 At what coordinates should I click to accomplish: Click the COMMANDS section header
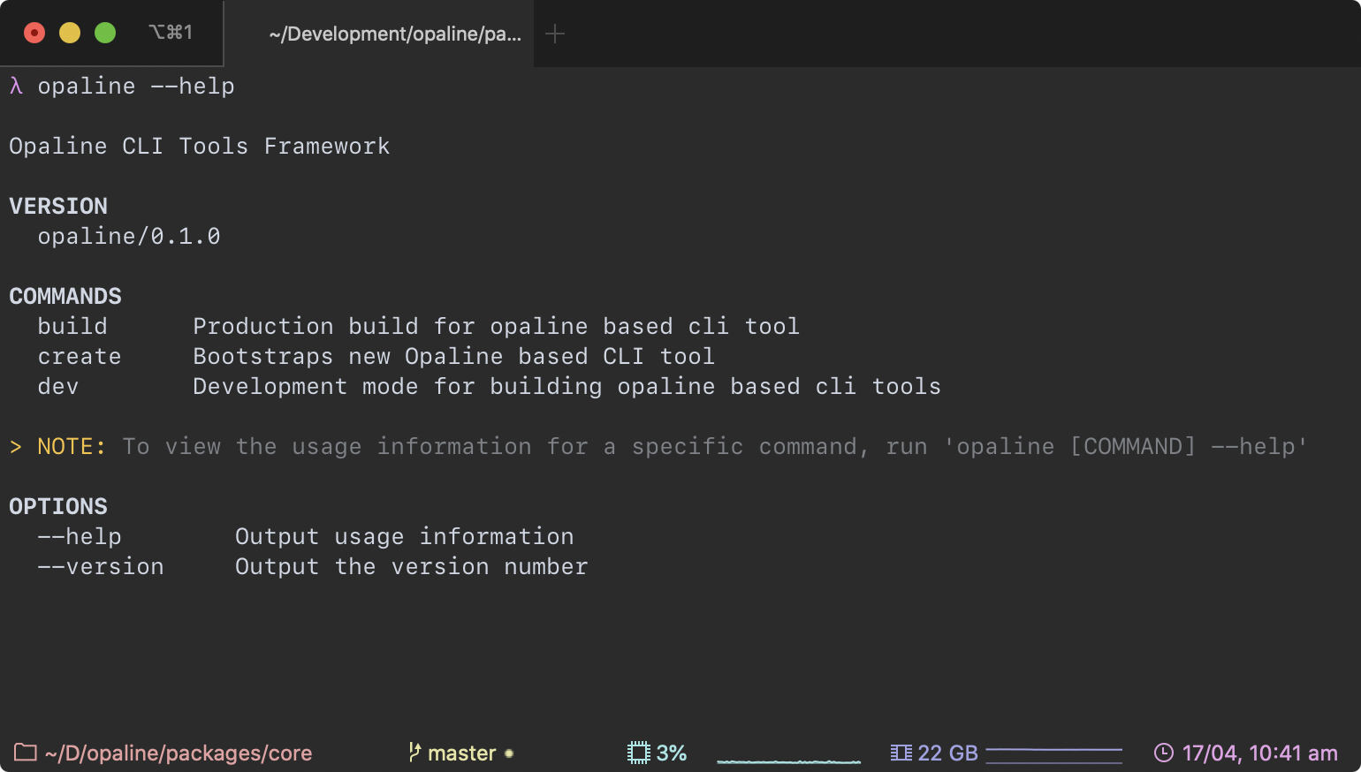coord(65,296)
